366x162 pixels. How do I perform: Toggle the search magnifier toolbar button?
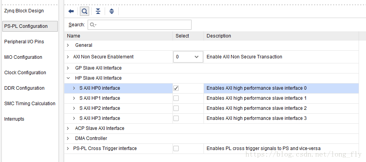(x=85, y=11)
